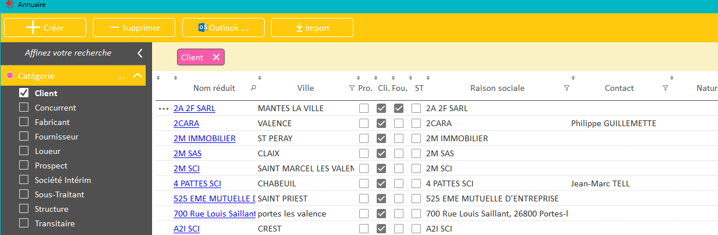Click the Cli. column header
The height and width of the screenshot is (235, 718).
383,88
